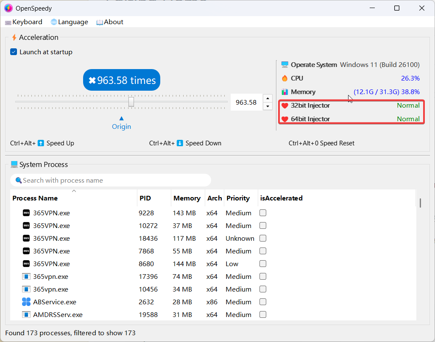The width and height of the screenshot is (435, 342).
Task: Click the Windows 11 (Build 26100) text
Action: (380, 64)
